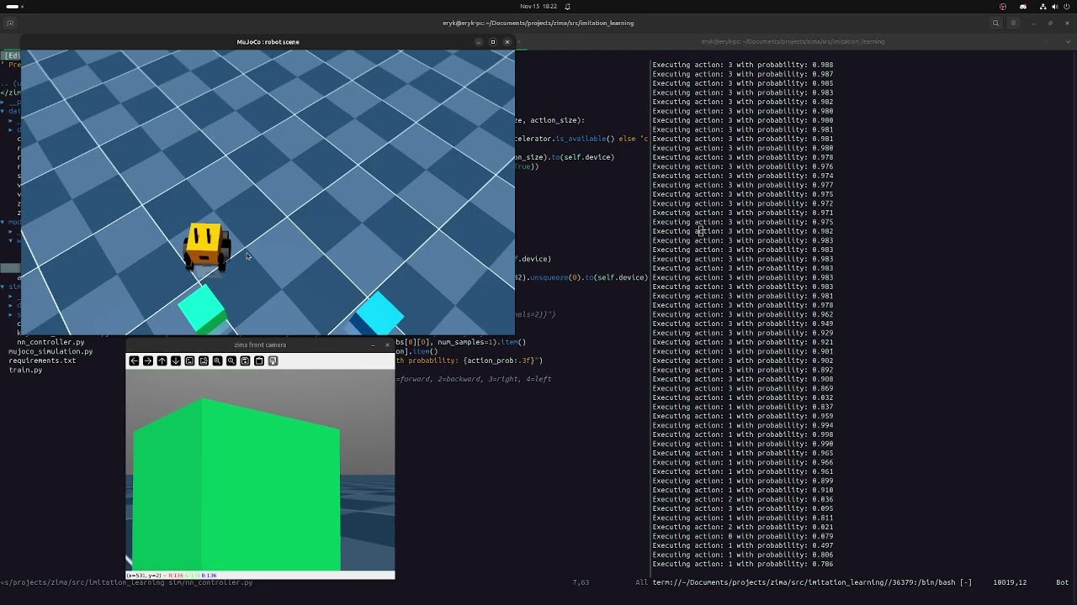
Task: Open nn_controller.py in the file tree
Action: (50, 342)
